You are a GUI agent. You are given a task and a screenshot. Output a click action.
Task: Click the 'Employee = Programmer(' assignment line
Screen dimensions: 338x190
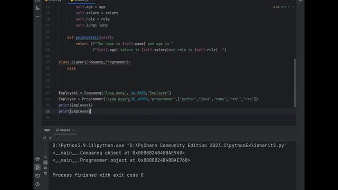(158, 99)
